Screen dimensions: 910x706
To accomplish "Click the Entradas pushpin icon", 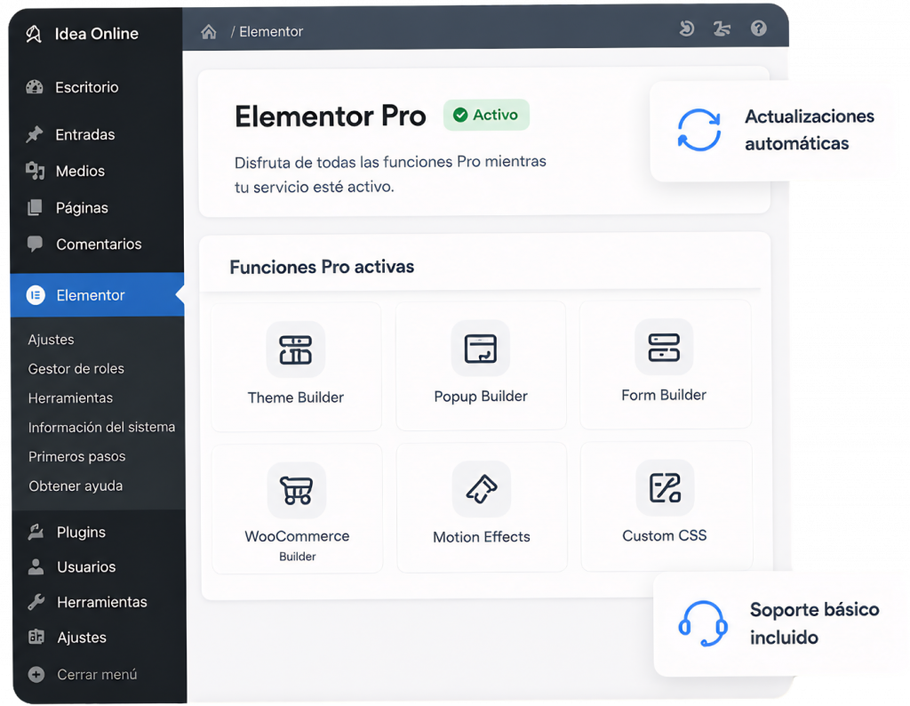I will [35, 134].
